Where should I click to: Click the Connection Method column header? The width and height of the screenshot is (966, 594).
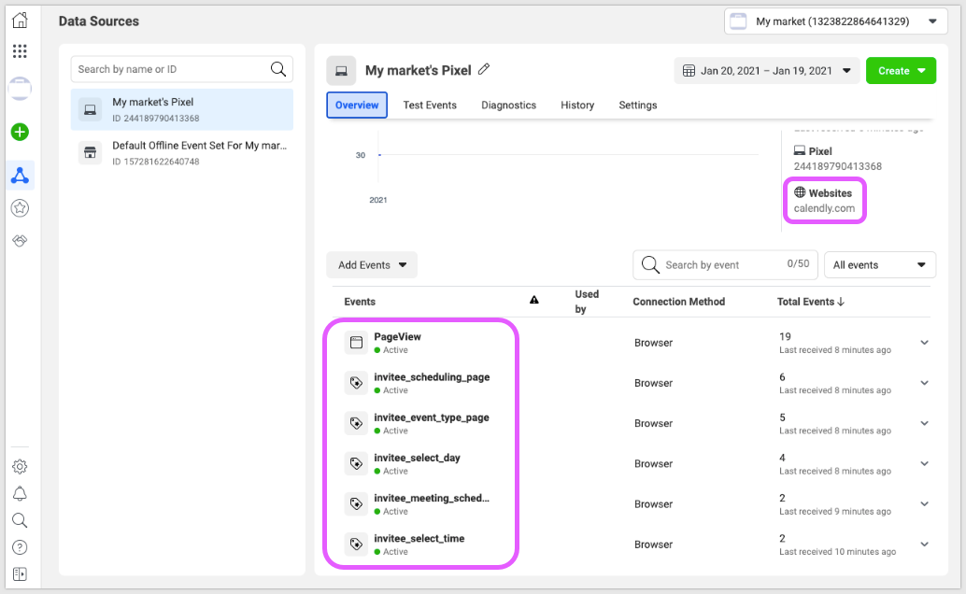pyautogui.click(x=679, y=302)
